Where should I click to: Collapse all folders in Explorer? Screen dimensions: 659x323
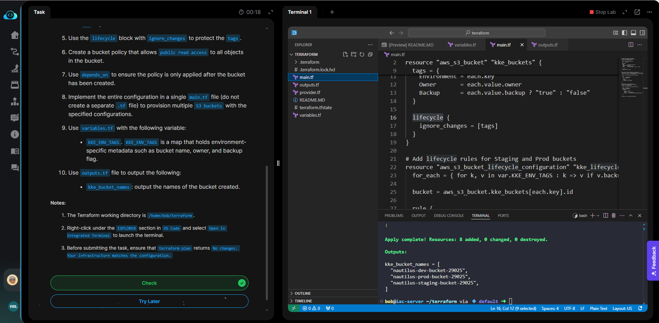[x=370, y=54]
